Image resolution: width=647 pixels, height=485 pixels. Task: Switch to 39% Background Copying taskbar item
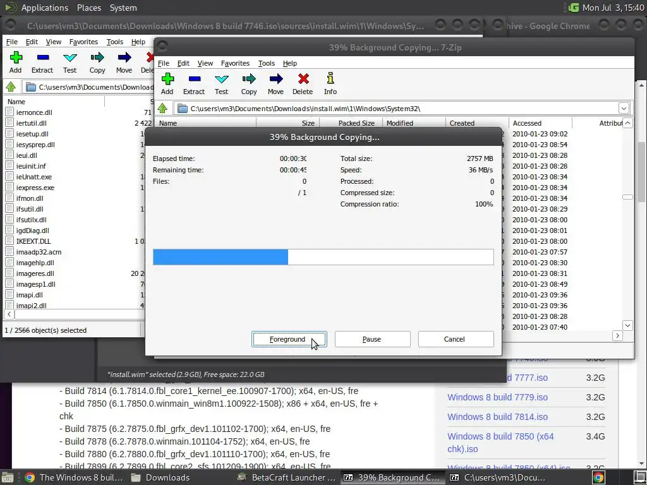click(393, 477)
